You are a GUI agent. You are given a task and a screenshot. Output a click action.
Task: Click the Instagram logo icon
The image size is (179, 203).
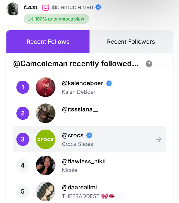point(45,7)
